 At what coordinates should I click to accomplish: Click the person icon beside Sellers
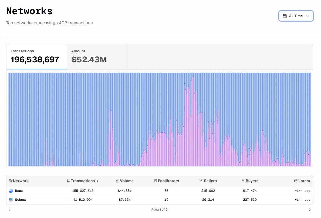201,181
